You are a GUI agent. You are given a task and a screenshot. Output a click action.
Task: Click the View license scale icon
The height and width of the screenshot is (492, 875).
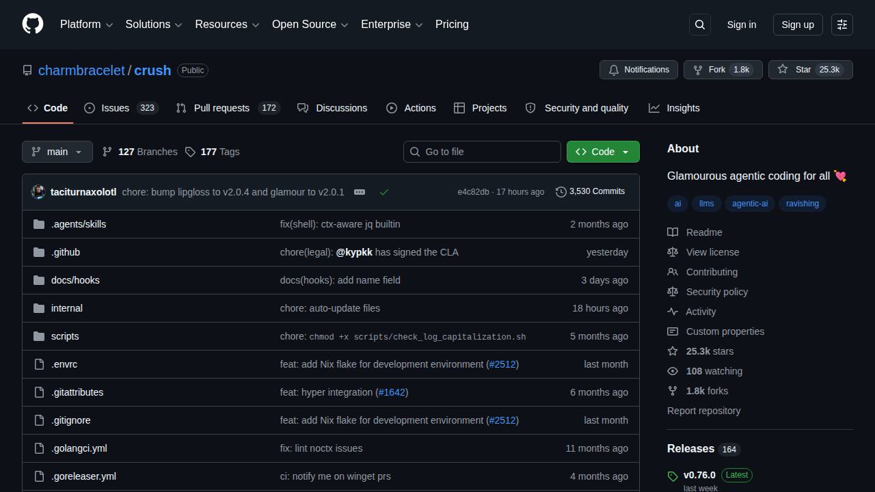coord(673,252)
